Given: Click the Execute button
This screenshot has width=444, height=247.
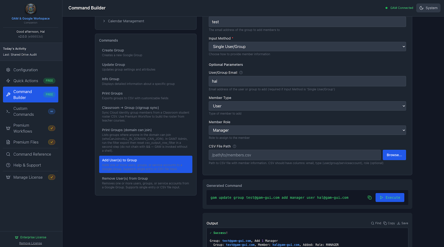Looking at the screenshot, I should (x=390, y=197).
